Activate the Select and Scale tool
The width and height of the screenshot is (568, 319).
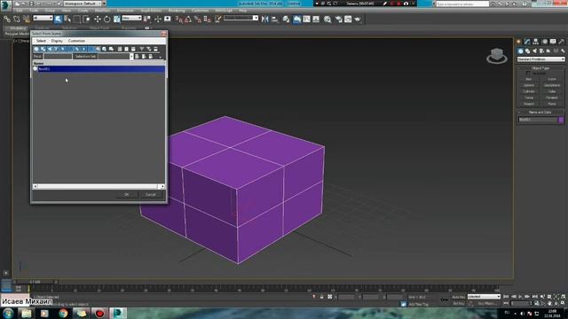tap(116, 19)
